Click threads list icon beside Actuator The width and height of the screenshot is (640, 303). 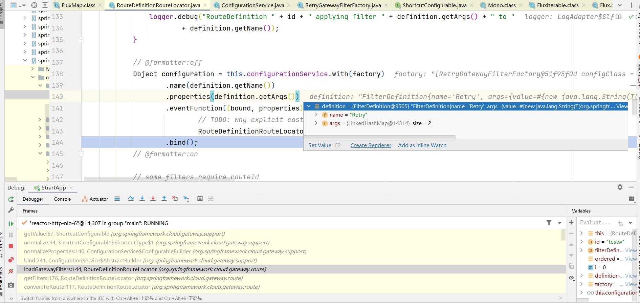click(117, 199)
